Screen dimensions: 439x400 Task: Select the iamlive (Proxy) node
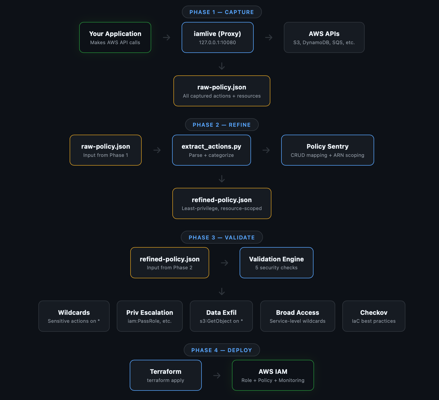pos(217,38)
